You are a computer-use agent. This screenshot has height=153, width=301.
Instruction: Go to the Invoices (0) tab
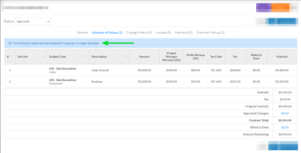click(x=163, y=32)
